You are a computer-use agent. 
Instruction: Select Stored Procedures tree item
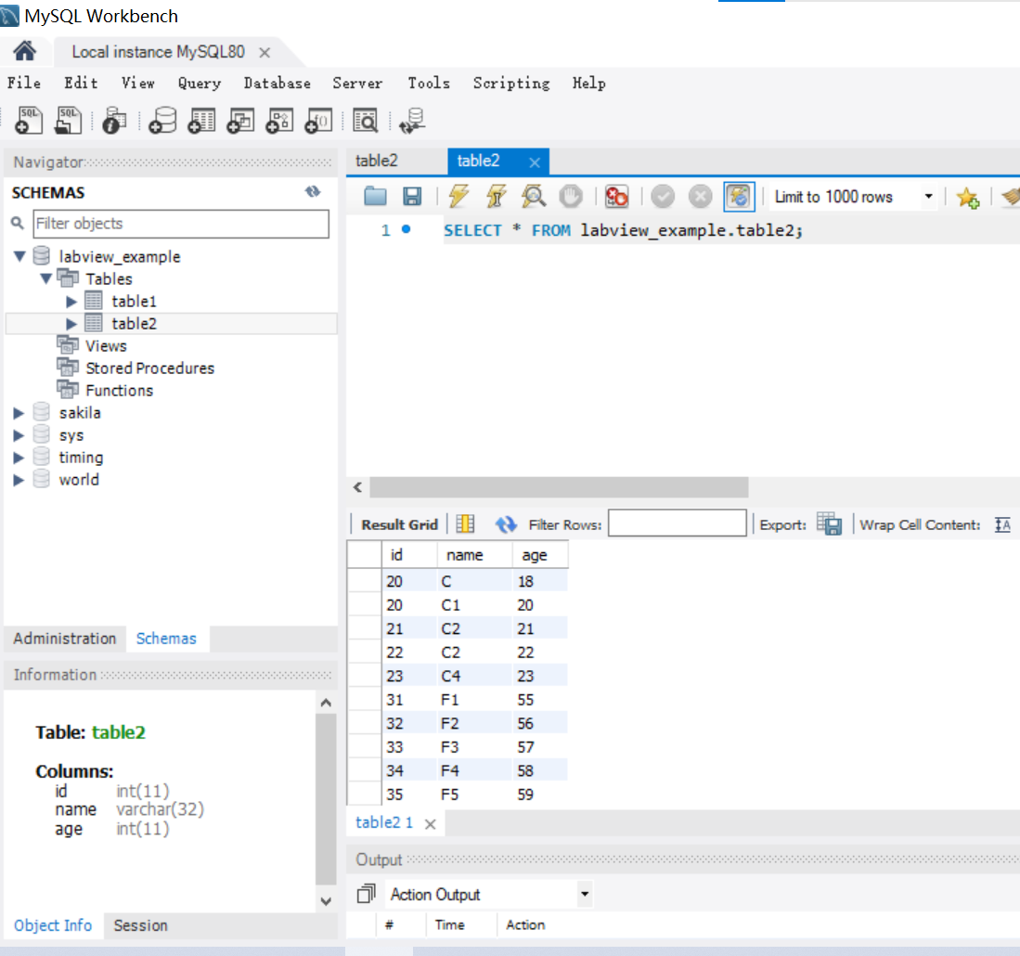coord(149,368)
